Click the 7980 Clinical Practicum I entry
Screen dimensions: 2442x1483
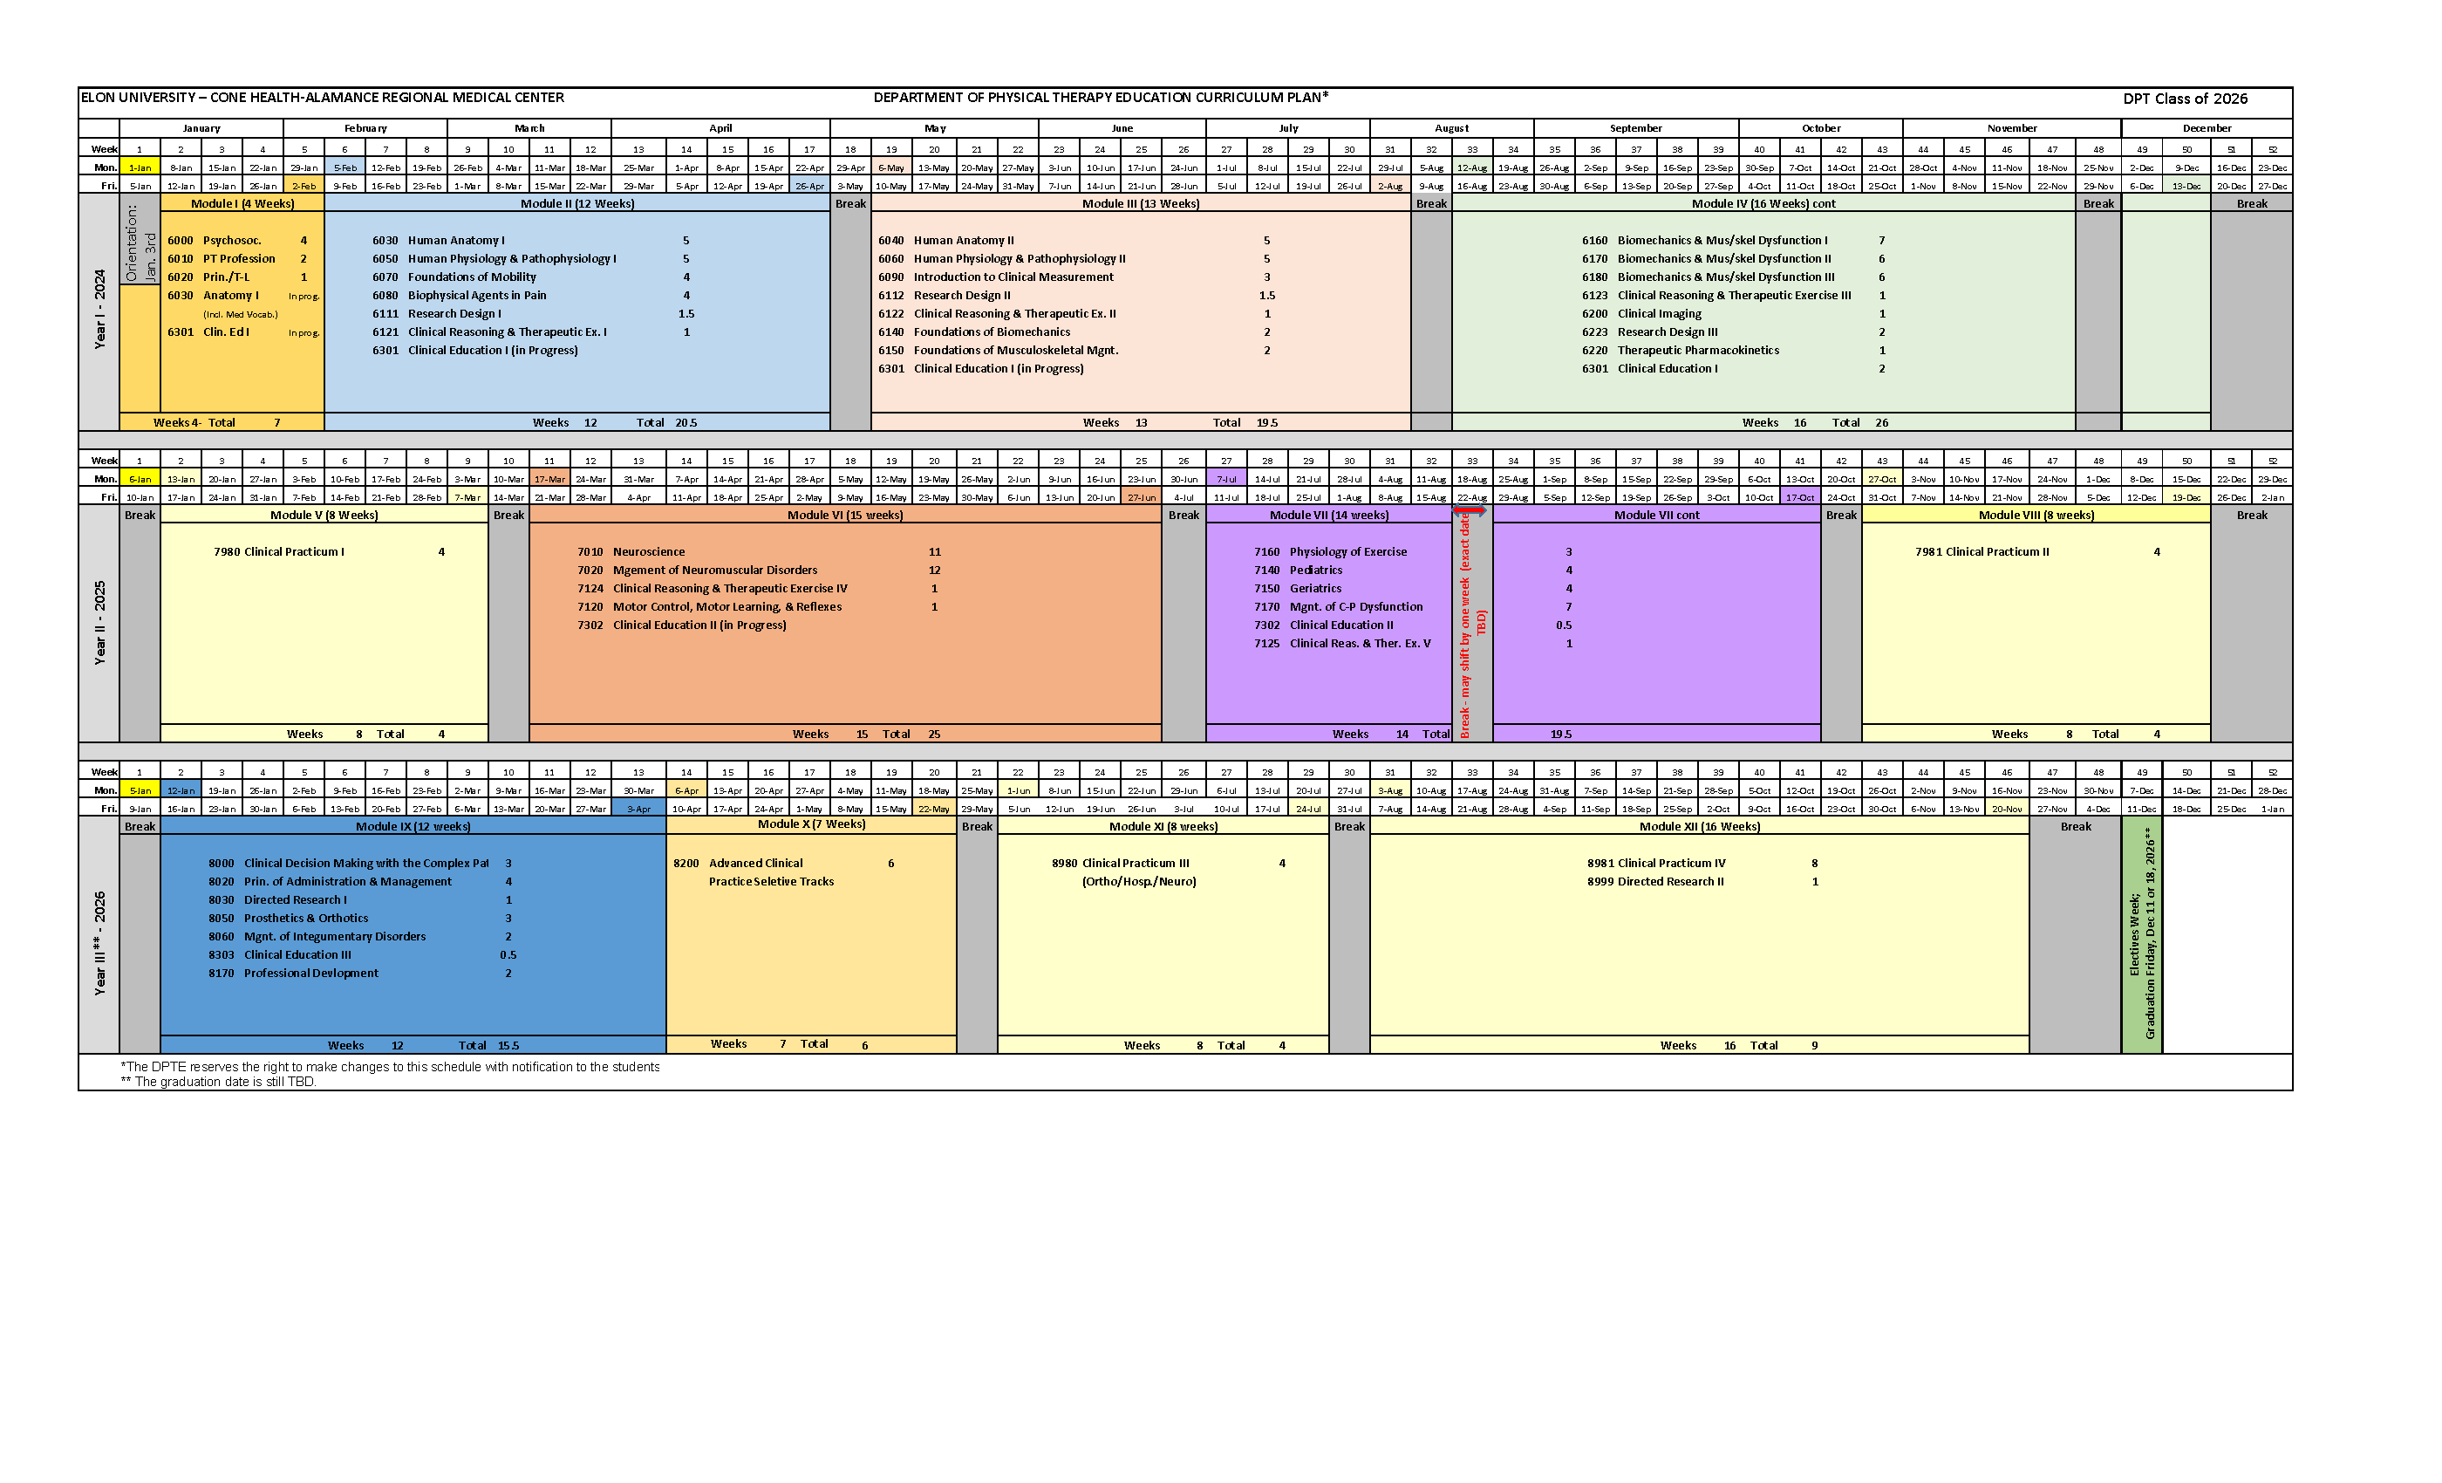coord(278,551)
